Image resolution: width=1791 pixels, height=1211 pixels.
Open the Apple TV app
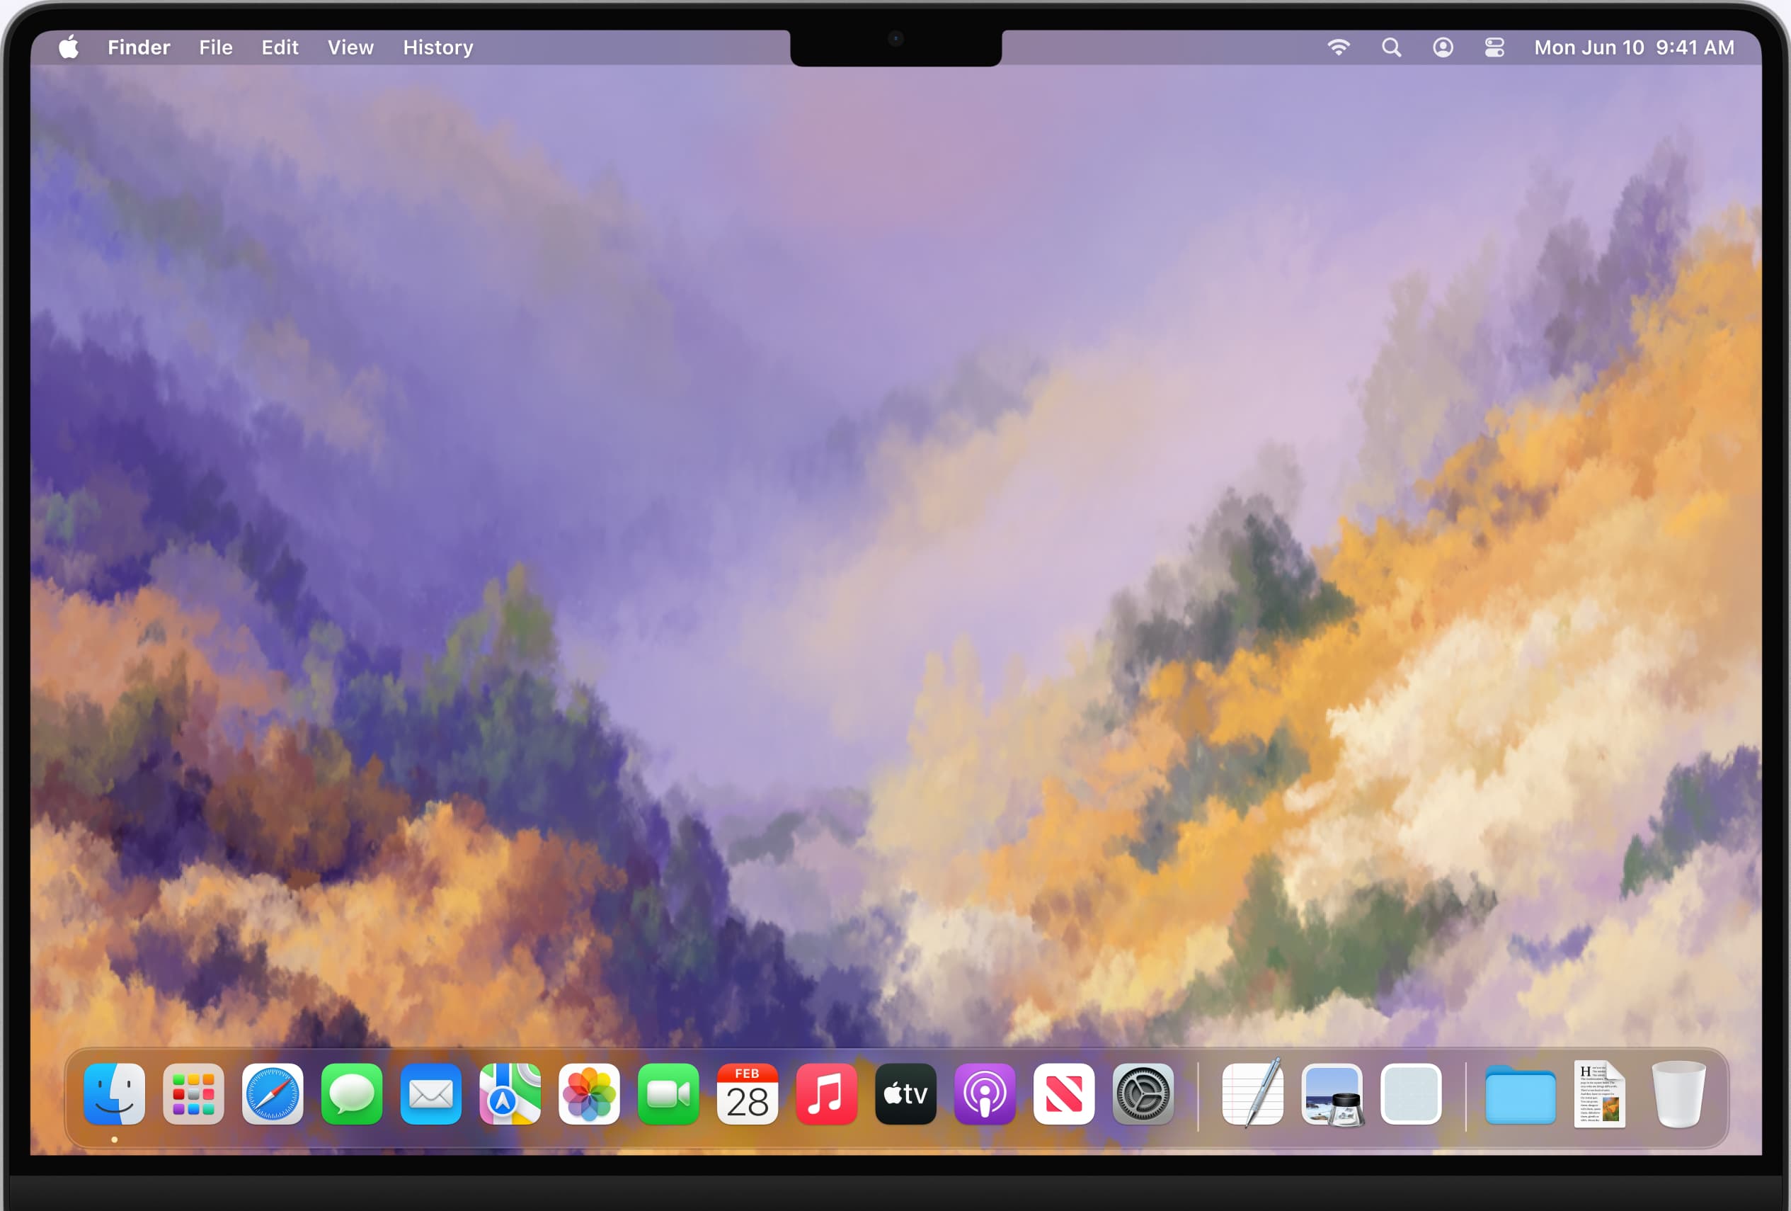pyautogui.click(x=905, y=1094)
